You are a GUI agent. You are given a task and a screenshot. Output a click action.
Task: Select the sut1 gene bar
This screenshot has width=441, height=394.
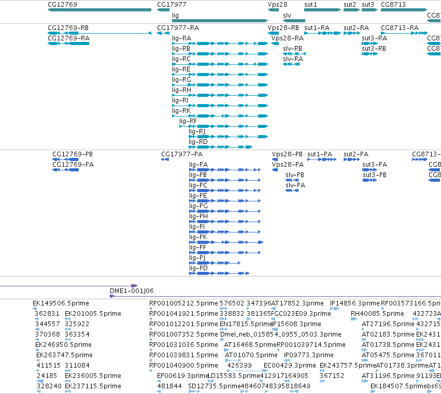pyautogui.click(x=323, y=10)
